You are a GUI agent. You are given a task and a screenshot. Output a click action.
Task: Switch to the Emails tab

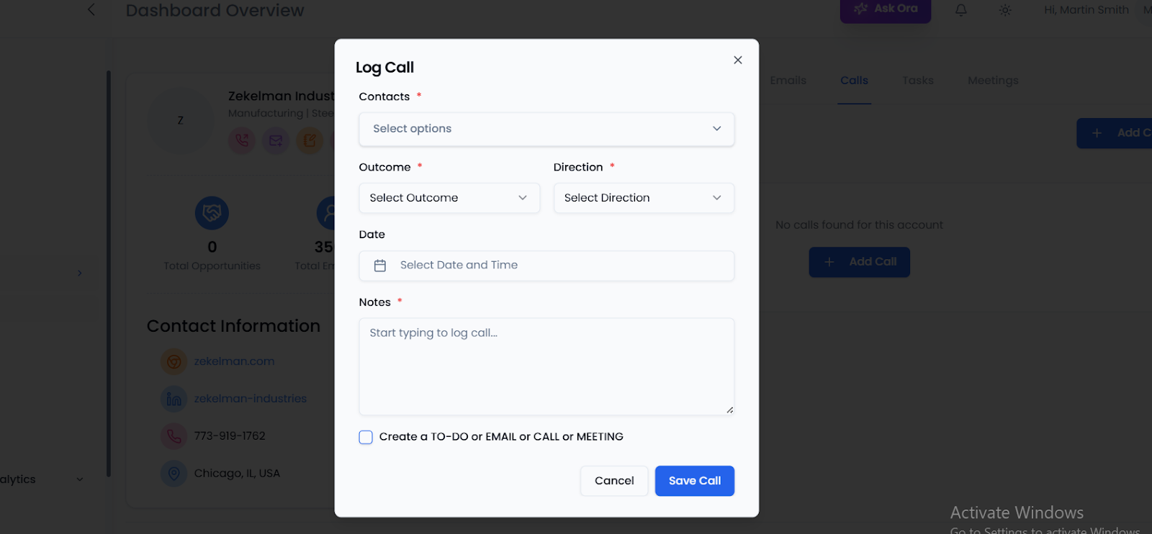tap(788, 81)
